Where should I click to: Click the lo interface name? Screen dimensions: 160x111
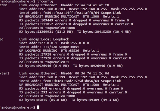[2, 39]
